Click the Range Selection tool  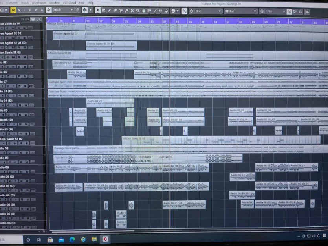[103, 10]
